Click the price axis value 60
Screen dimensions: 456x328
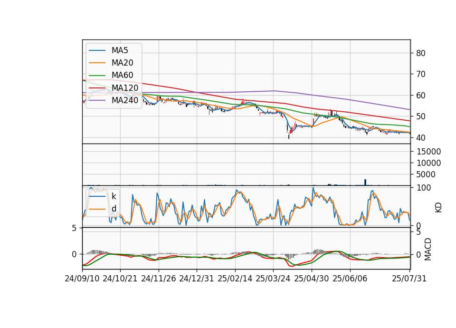(420, 96)
